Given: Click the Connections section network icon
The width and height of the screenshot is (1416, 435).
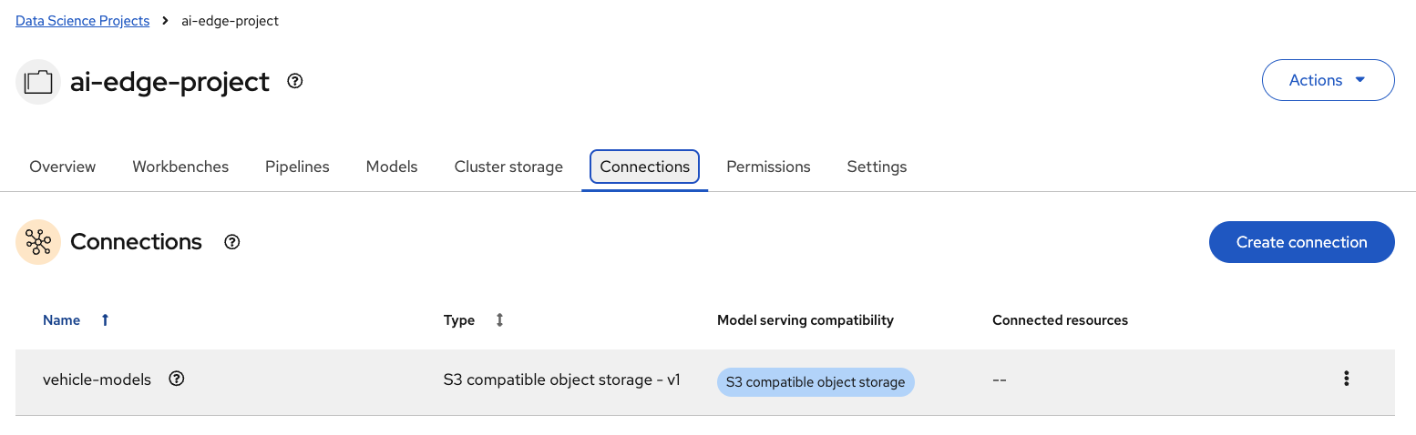Looking at the screenshot, I should pyautogui.click(x=38, y=242).
